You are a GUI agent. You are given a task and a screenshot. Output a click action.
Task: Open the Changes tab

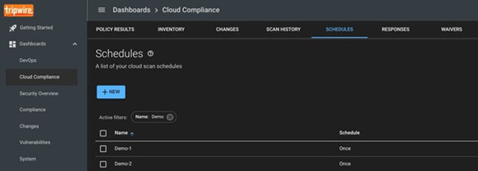[x=228, y=30]
